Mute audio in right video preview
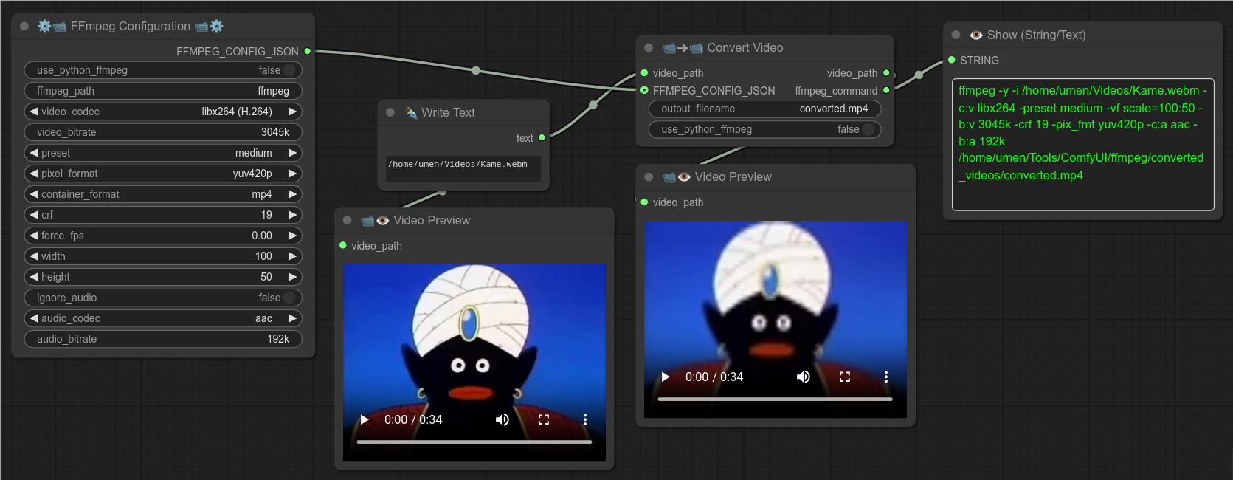 pos(804,377)
